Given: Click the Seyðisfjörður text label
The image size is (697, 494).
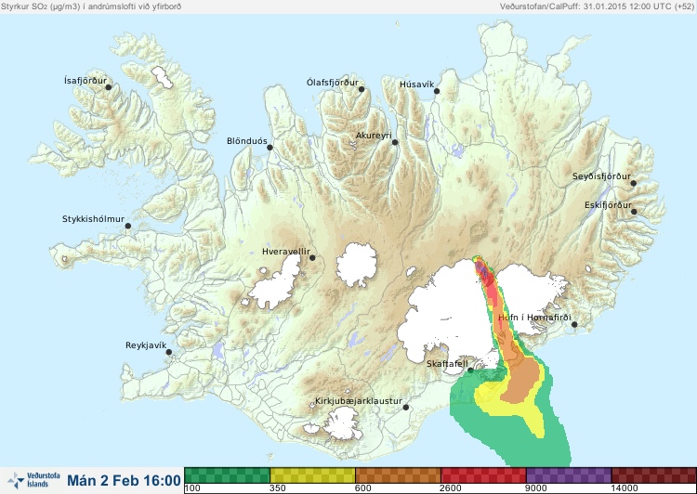Looking at the screenshot, I should 601,176.
